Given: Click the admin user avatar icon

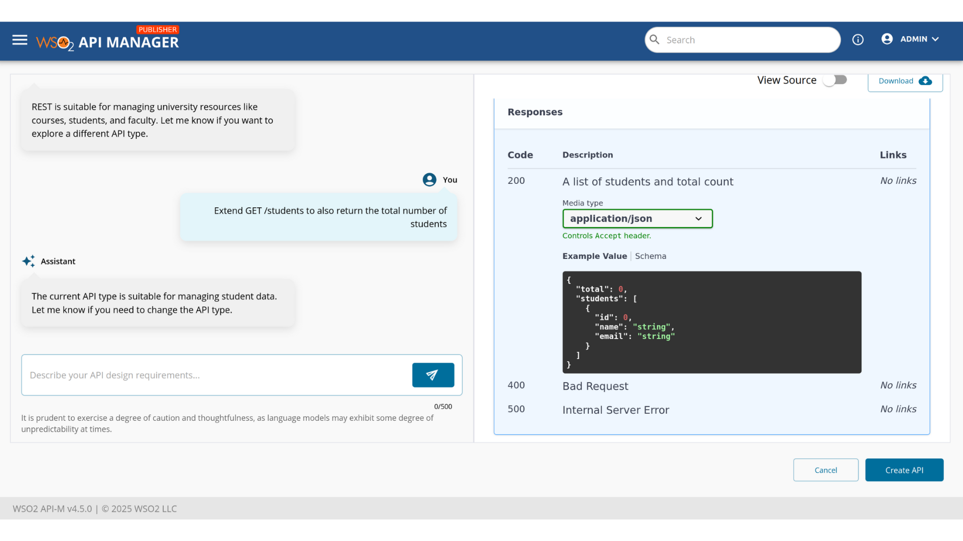Looking at the screenshot, I should coord(887,39).
